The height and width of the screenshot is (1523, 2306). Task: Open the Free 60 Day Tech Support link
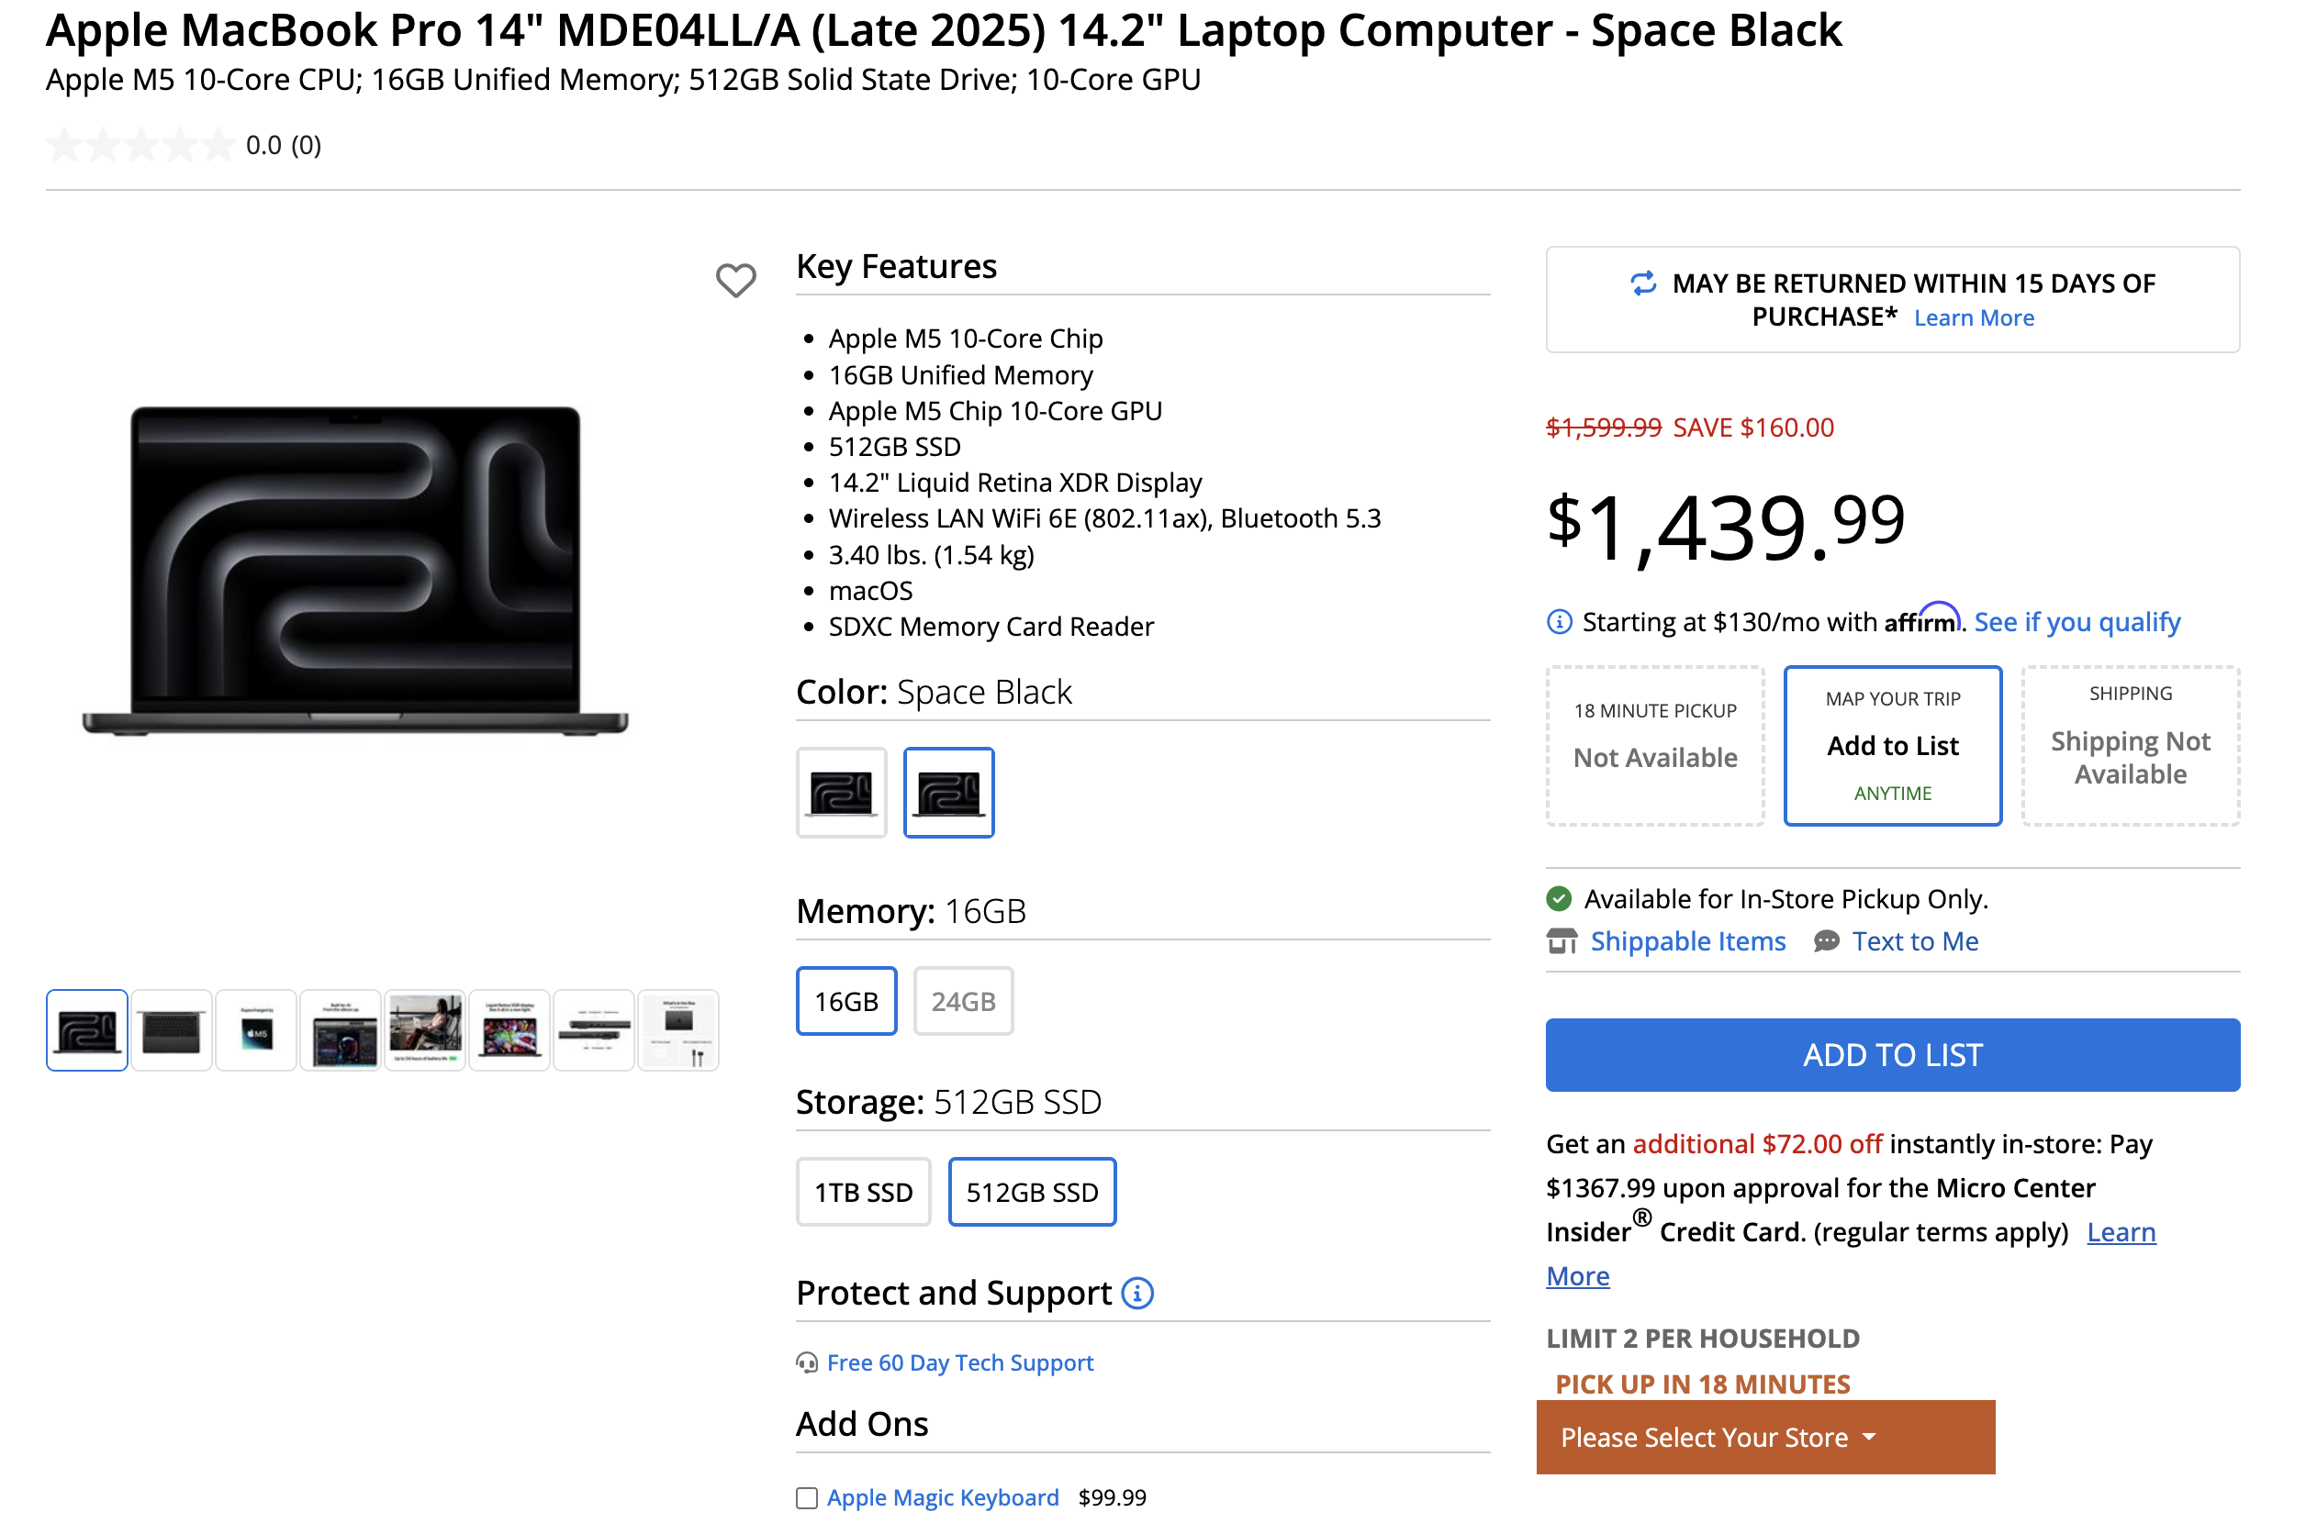[x=960, y=1362]
